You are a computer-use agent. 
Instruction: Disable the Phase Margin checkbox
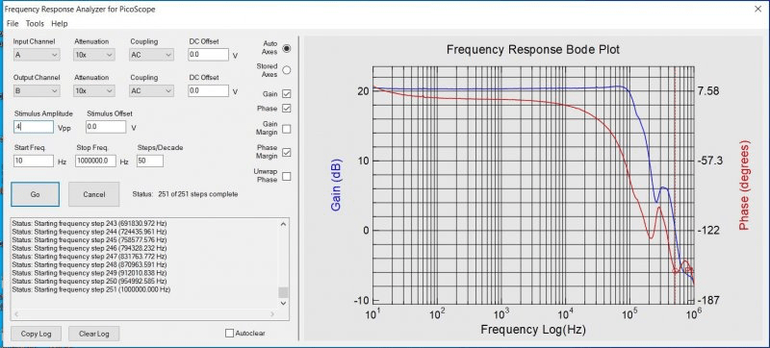pyautogui.click(x=287, y=152)
